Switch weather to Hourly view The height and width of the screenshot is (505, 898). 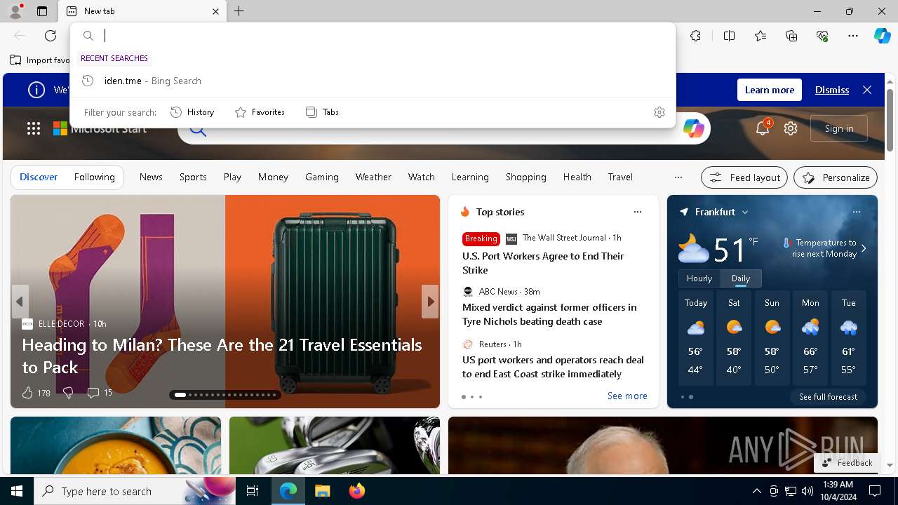[699, 278]
